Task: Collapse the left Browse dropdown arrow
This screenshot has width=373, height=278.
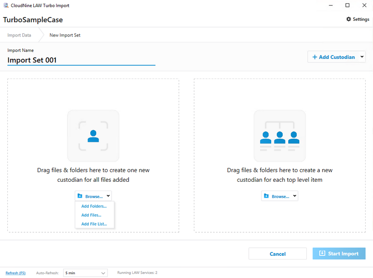Action: (x=108, y=196)
